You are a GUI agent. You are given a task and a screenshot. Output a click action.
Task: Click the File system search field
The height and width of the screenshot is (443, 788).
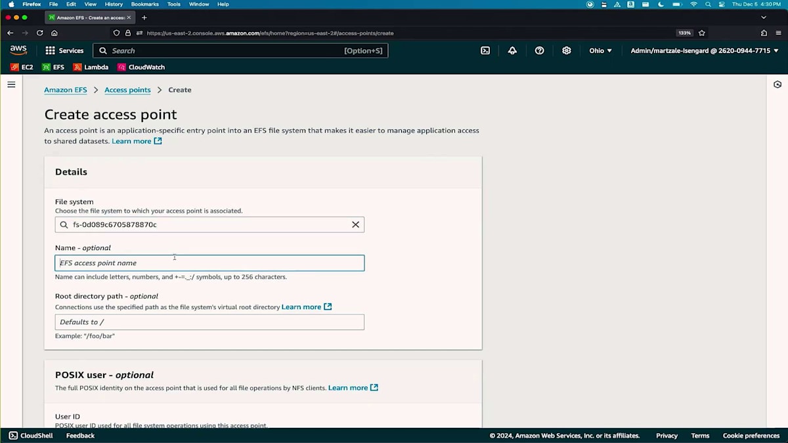(209, 224)
